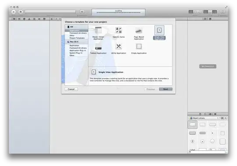The width and height of the screenshot is (237, 166).
Task: Click the Cancel button
Action: tap(71, 89)
